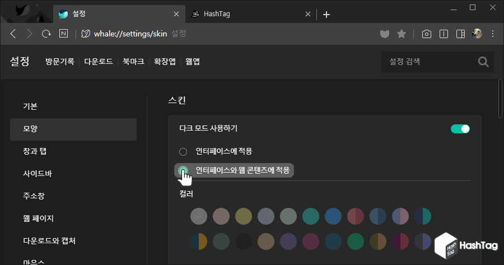Go back with the back arrow
This screenshot has width=504, height=265.
point(13,34)
